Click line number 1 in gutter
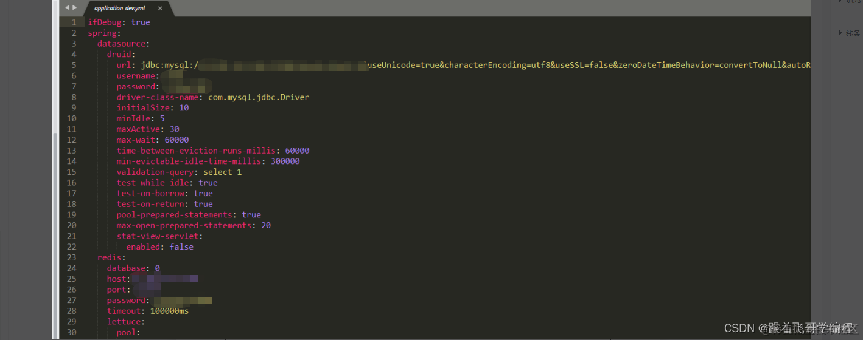The width and height of the screenshot is (863, 340). tap(74, 22)
